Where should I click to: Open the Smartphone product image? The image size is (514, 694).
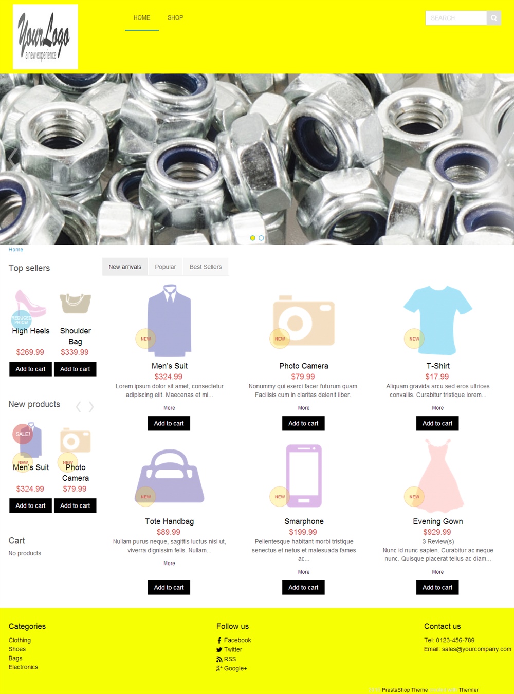pos(304,476)
